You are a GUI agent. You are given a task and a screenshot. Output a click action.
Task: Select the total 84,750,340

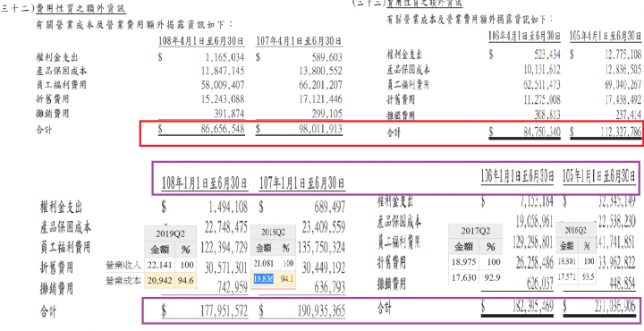542,132
